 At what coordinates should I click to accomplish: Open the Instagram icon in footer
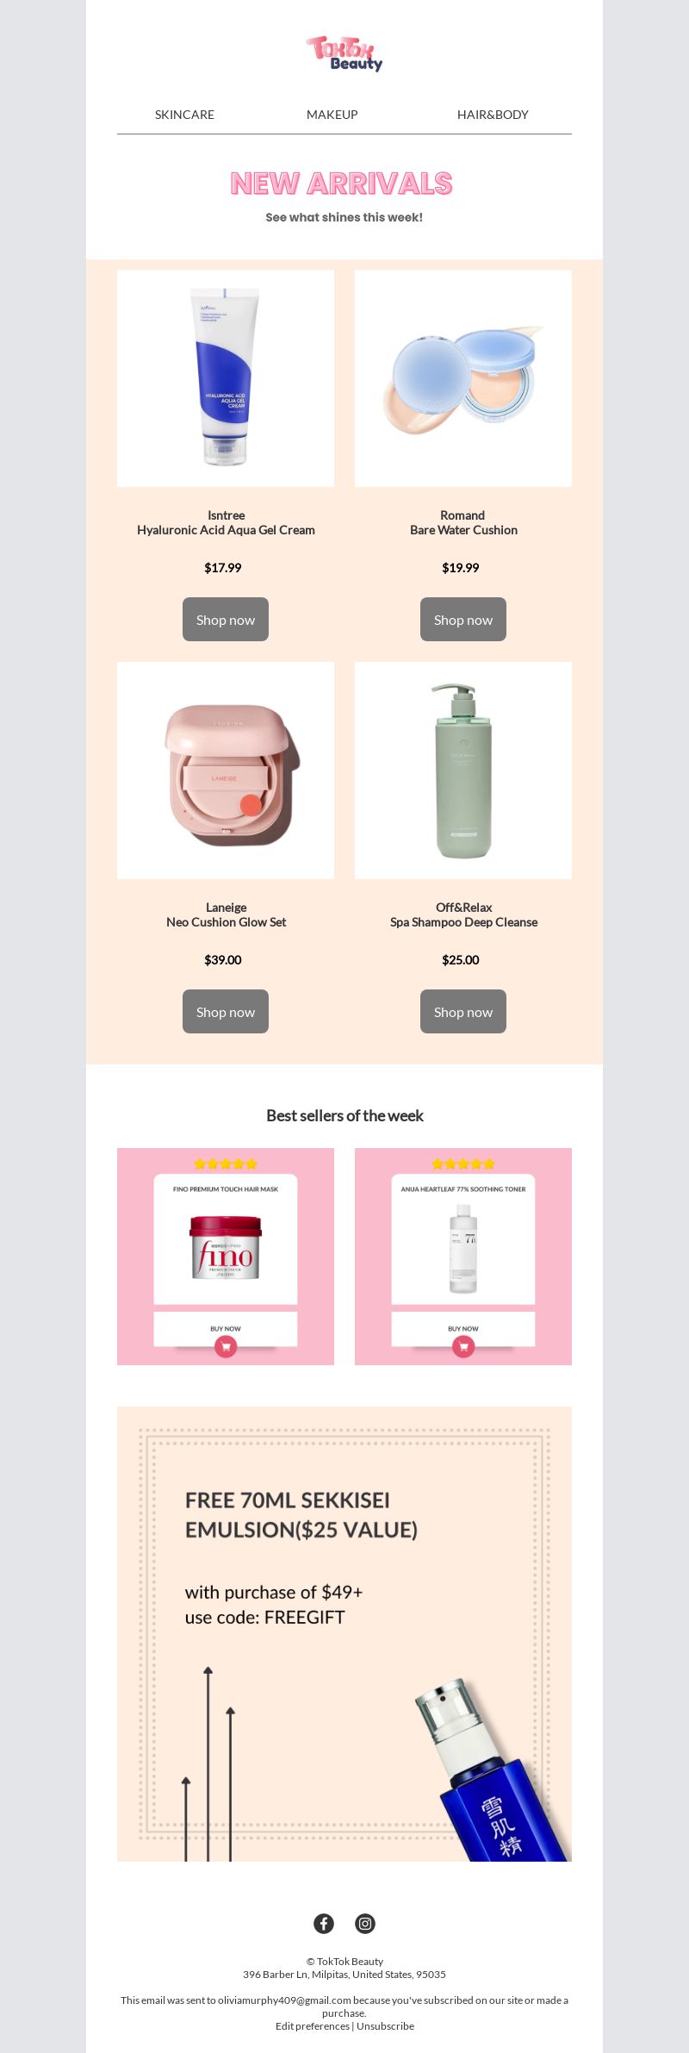pos(365,1923)
